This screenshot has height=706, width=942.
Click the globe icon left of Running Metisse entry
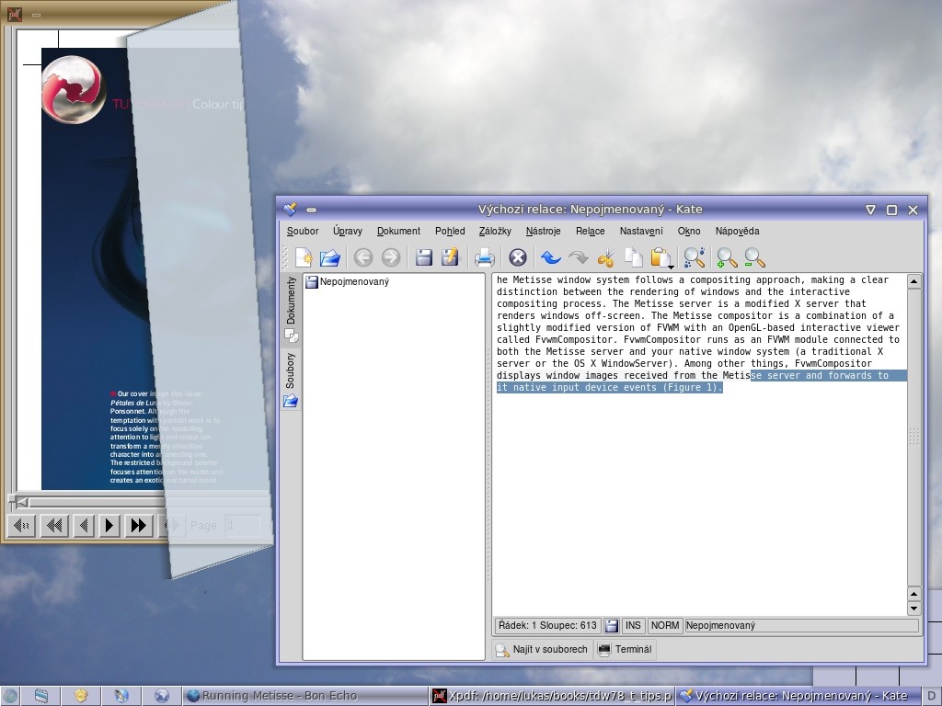[x=161, y=696]
